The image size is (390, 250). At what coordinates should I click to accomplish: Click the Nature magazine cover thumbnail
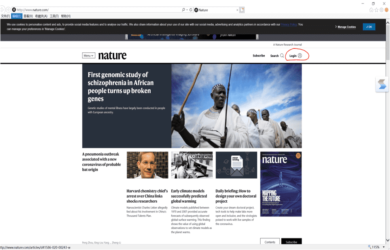click(x=281, y=184)
